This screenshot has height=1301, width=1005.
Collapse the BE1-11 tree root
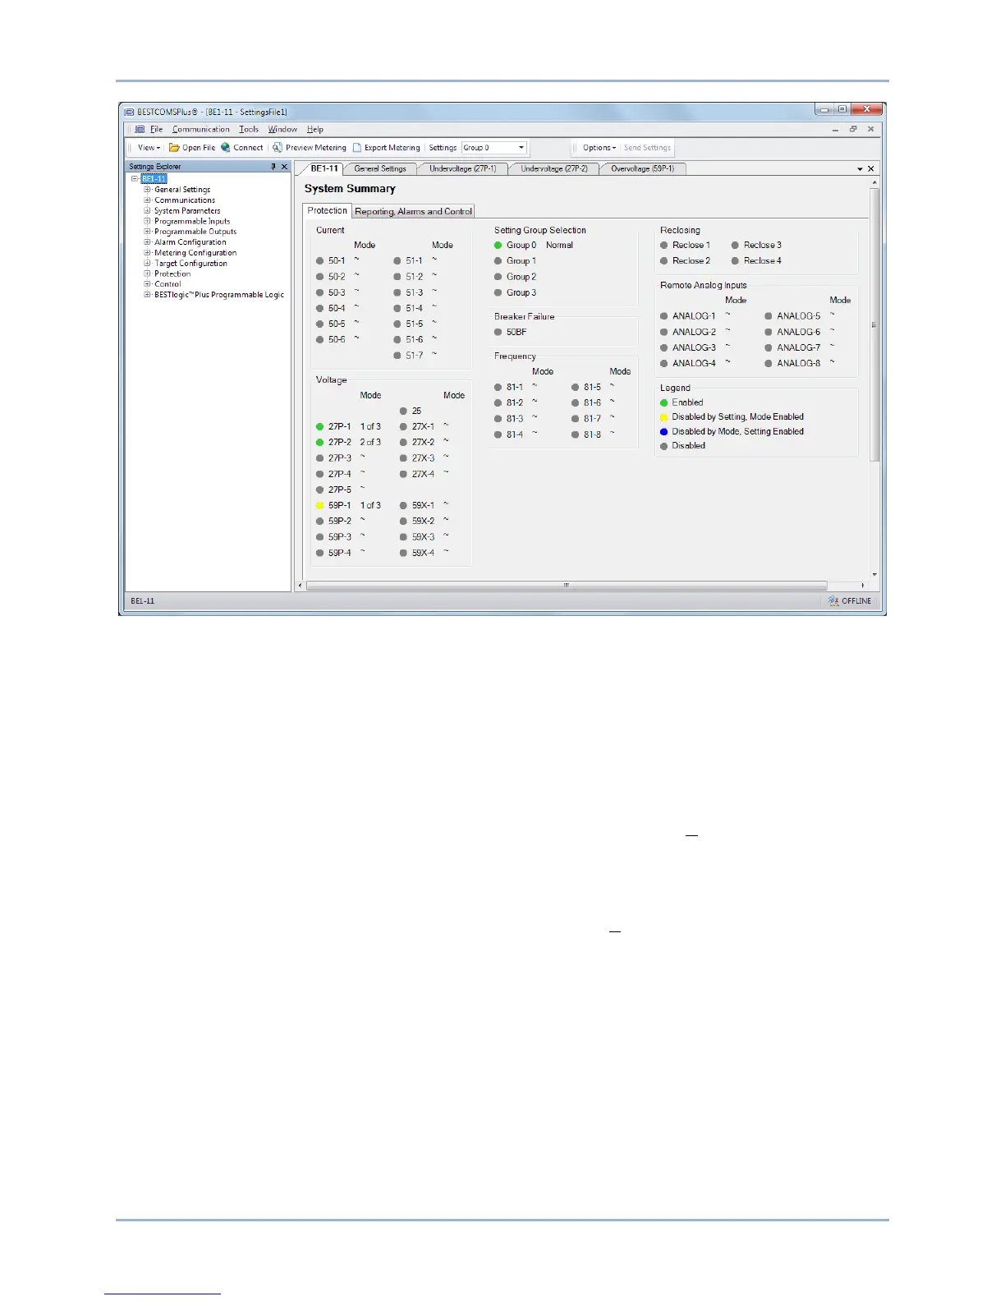click(x=135, y=179)
